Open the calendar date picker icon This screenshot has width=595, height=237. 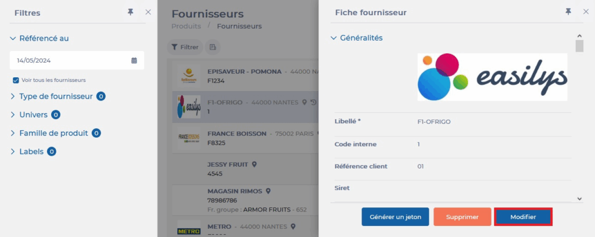point(134,60)
